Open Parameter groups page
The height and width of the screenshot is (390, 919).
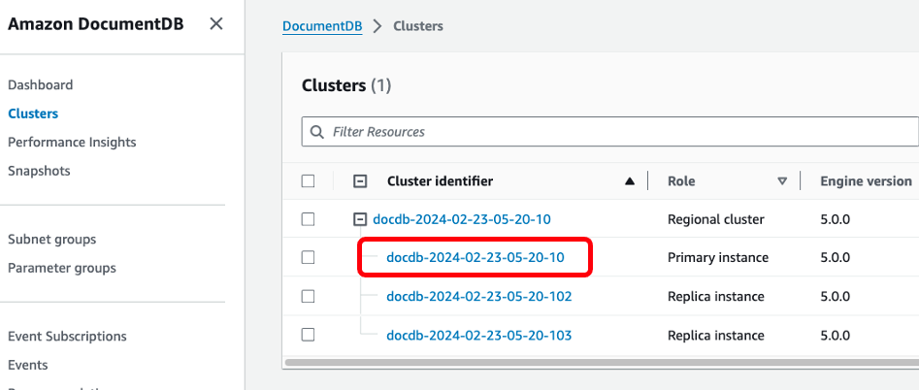click(x=62, y=268)
